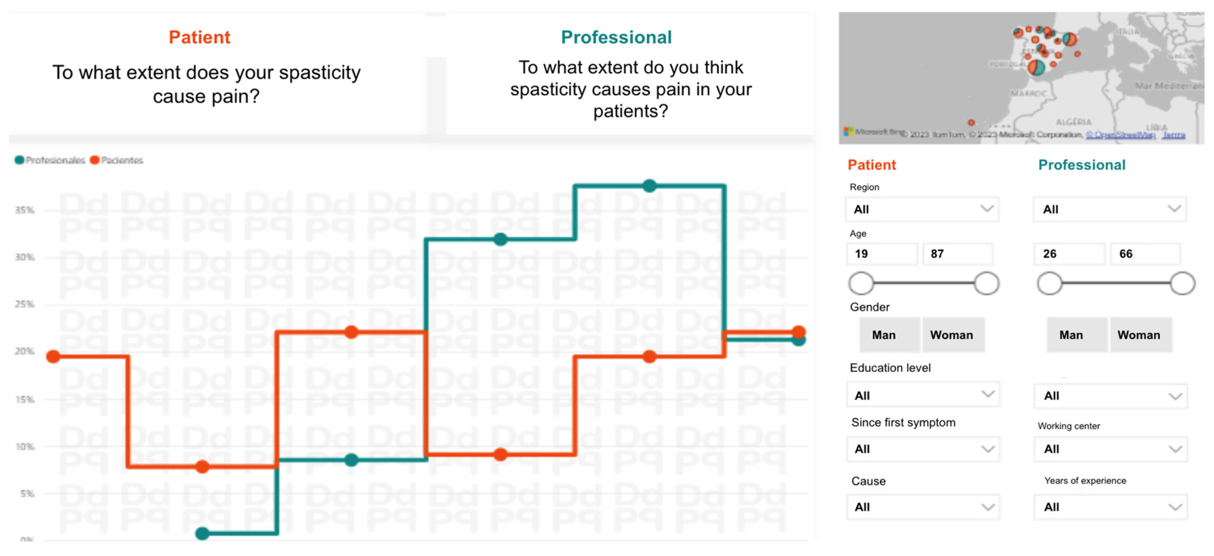The image size is (1214, 556).
Task: Expand the Since first symptom dropdown
Action: 923,449
